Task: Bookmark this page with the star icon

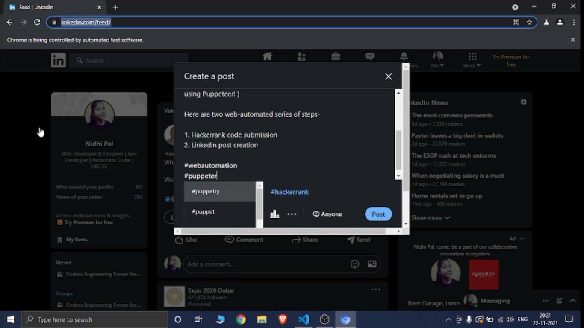Action: click(529, 22)
